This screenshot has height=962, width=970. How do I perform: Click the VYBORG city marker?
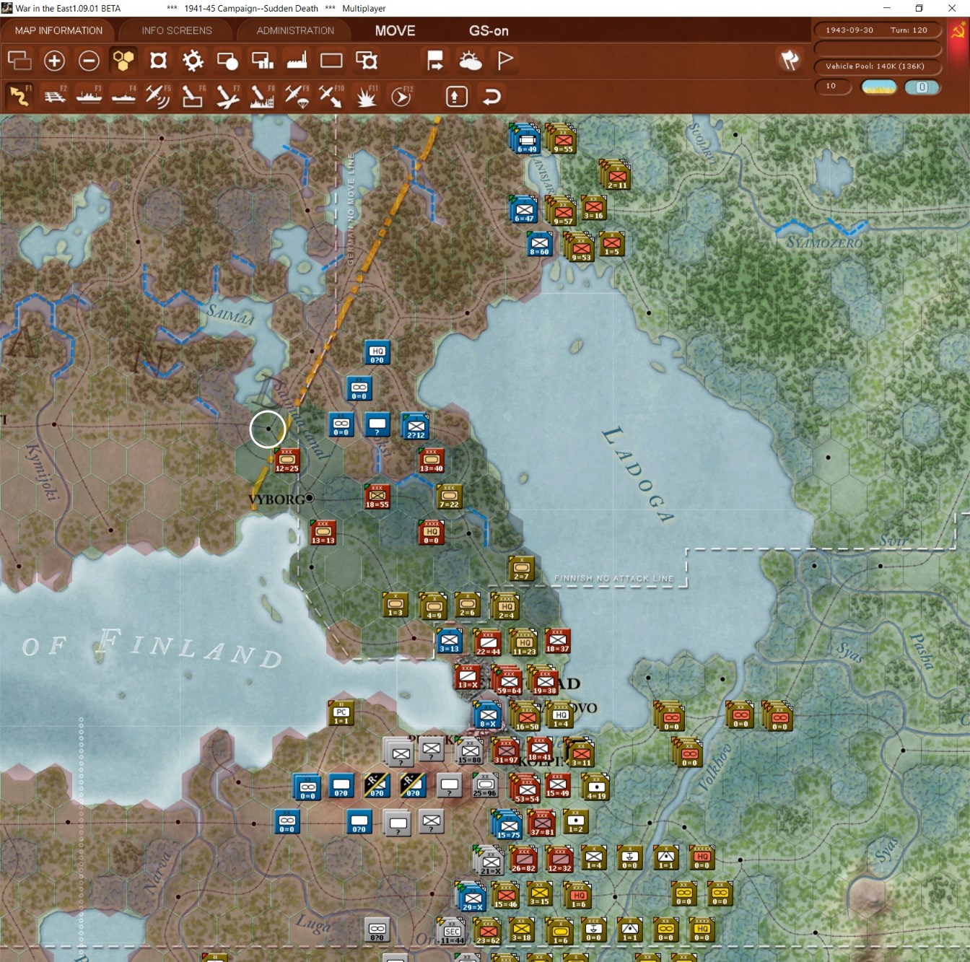point(310,498)
